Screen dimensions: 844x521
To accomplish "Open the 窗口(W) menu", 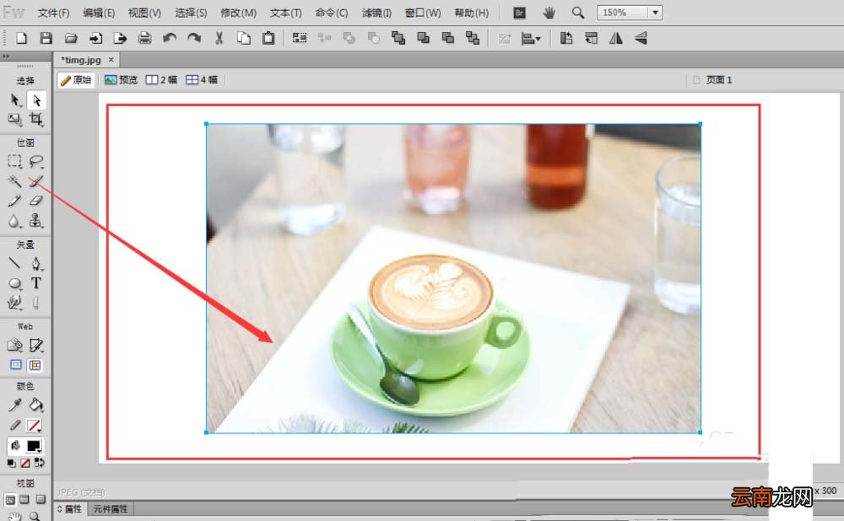I will point(423,13).
